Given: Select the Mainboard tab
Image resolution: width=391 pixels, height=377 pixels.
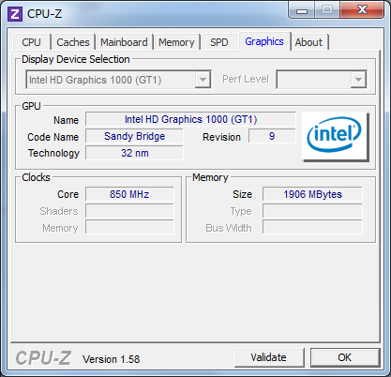Looking at the screenshot, I should tap(124, 42).
